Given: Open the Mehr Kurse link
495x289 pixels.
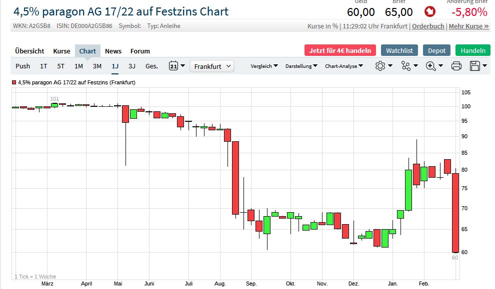Looking at the screenshot, I should pyautogui.click(x=469, y=26).
